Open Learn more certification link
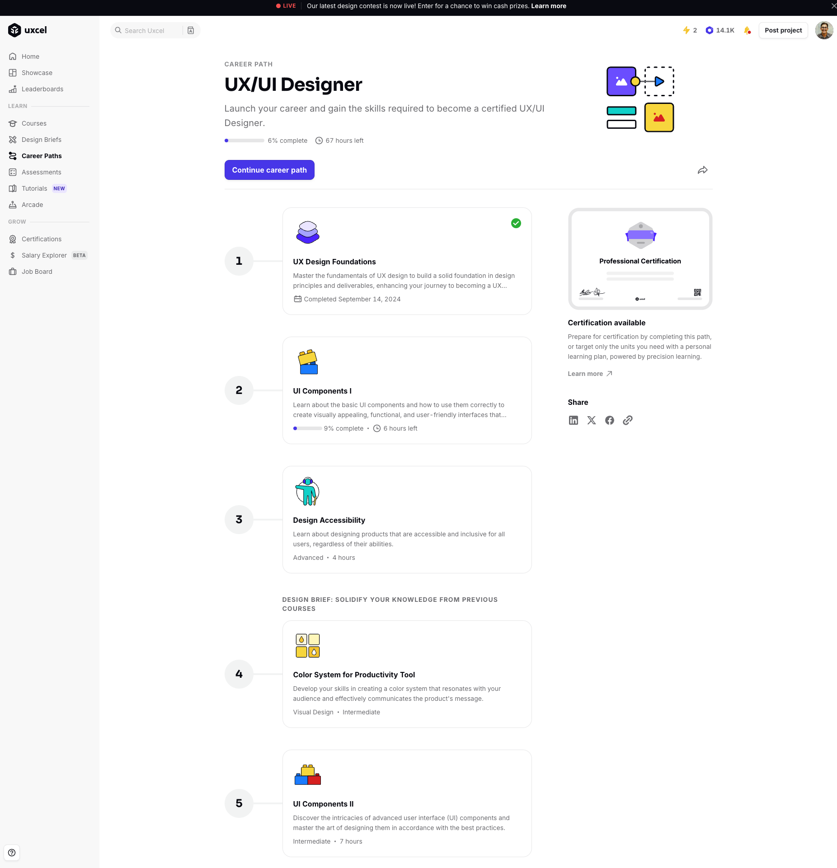The height and width of the screenshot is (868, 837). 589,374
